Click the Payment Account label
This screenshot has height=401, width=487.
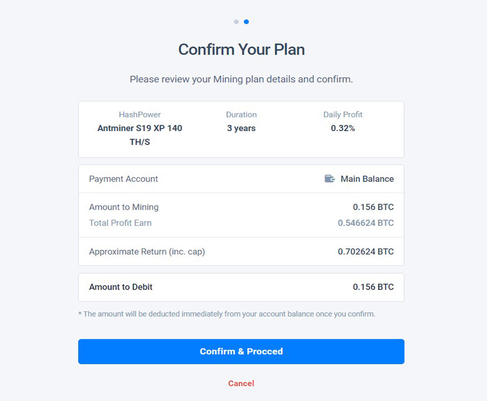(124, 179)
